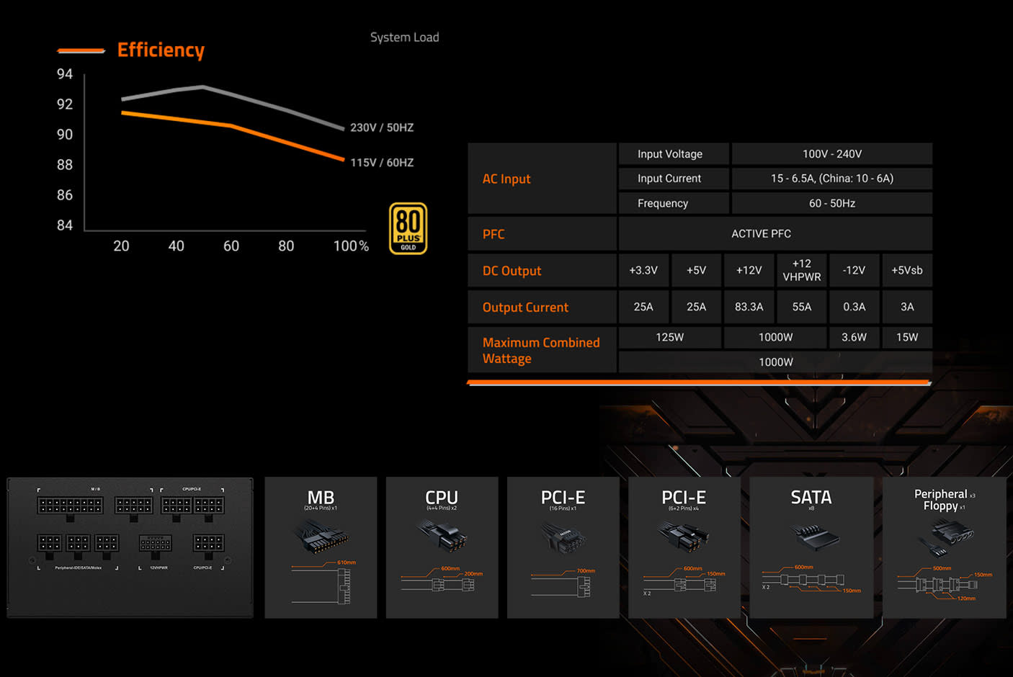Click the 80 Plus Gold badge
This screenshot has height=677, width=1013.
click(408, 228)
